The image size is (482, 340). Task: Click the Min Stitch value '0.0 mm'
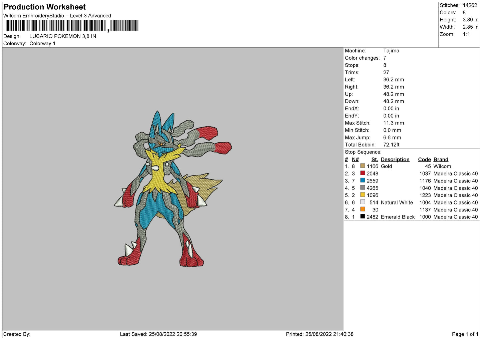392,130
